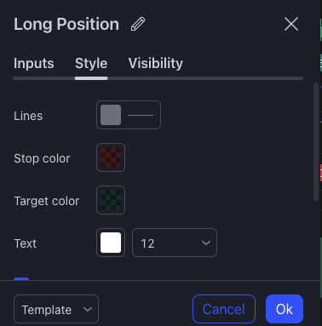
Task: Open the Template dropdown
Action: pyautogui.click(x=56, y=309)
